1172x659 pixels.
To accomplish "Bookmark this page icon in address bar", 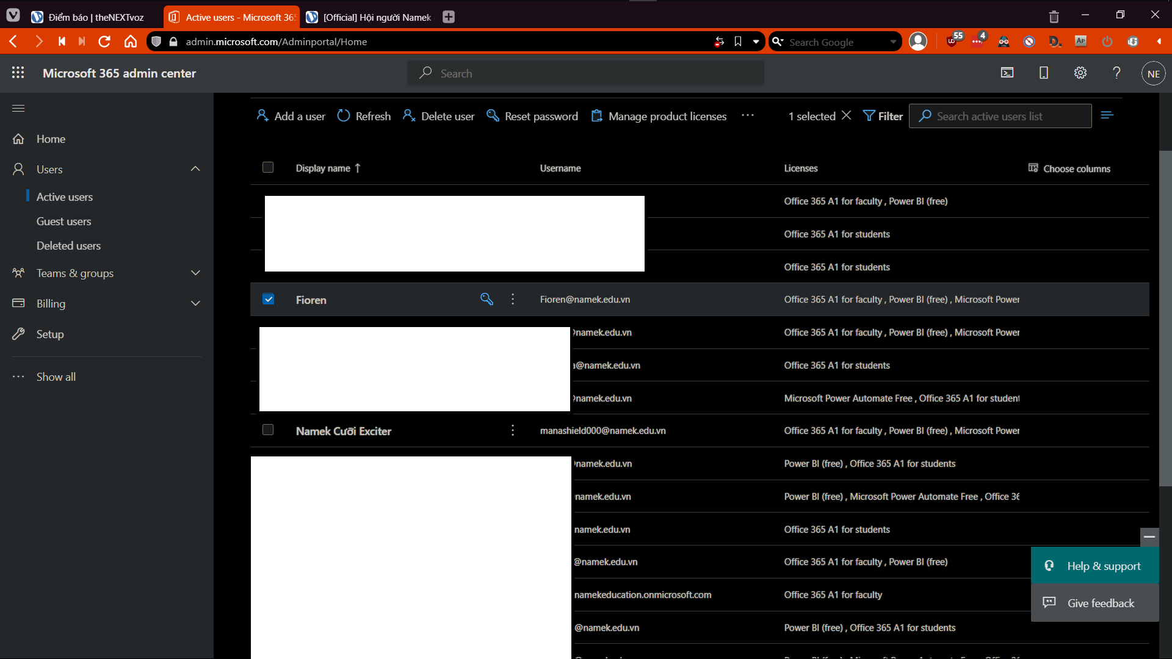I will (x=738, y=41).
